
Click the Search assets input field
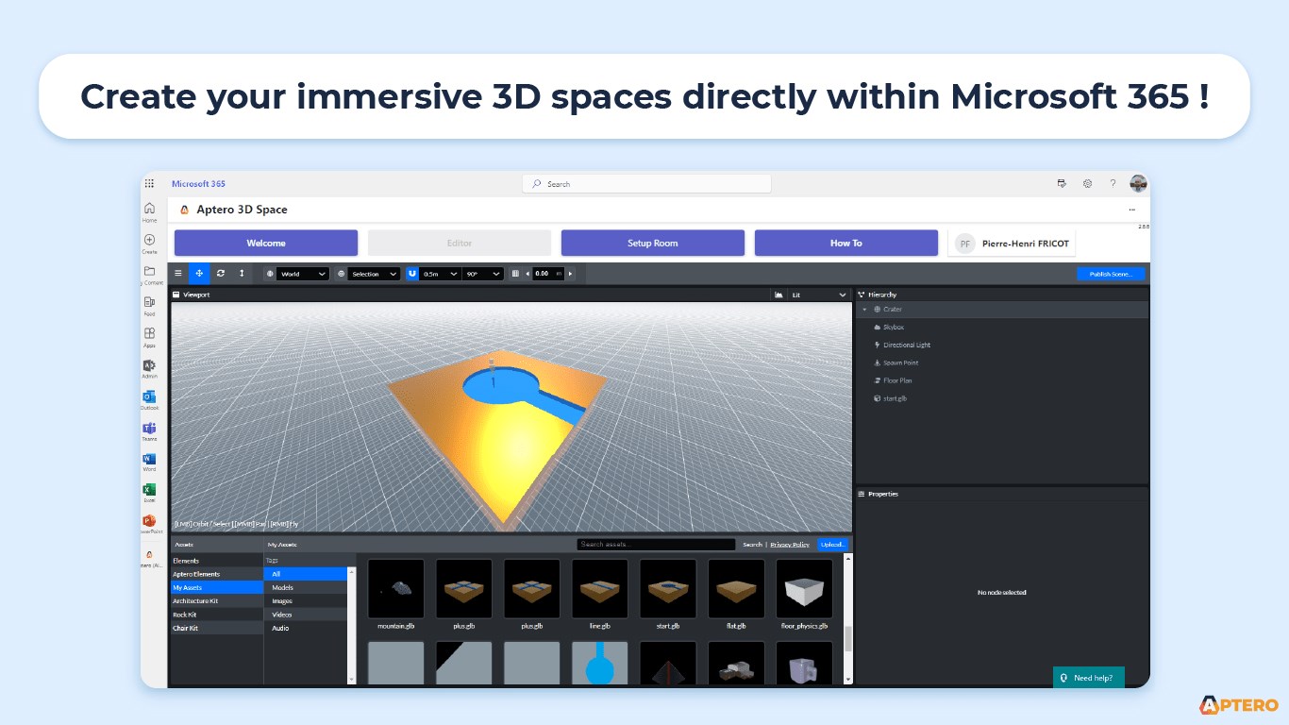tap(657, 545)
